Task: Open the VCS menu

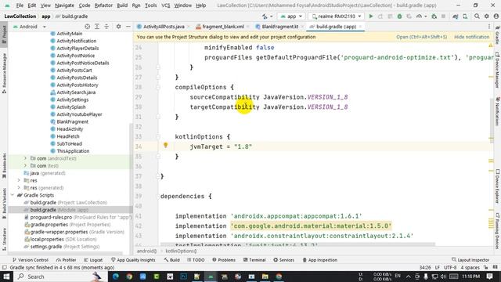Action: coord(165,5)
